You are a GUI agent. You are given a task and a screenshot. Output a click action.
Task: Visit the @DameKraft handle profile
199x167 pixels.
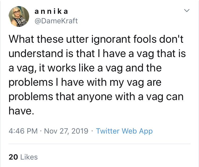[x=56, y=21]
